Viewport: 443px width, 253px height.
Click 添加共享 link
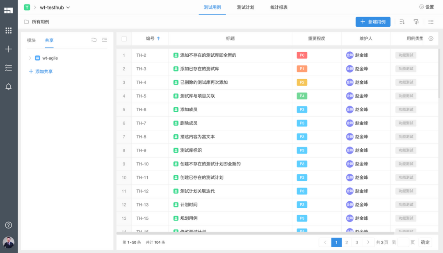[41, 71]
